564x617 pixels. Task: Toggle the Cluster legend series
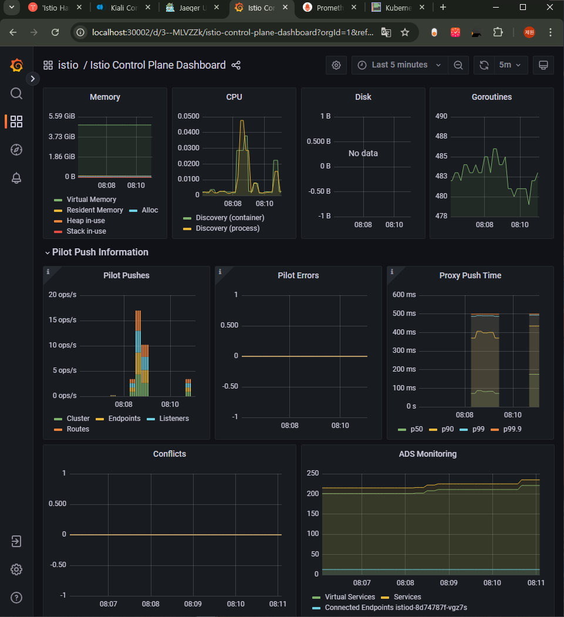point(78,419)
